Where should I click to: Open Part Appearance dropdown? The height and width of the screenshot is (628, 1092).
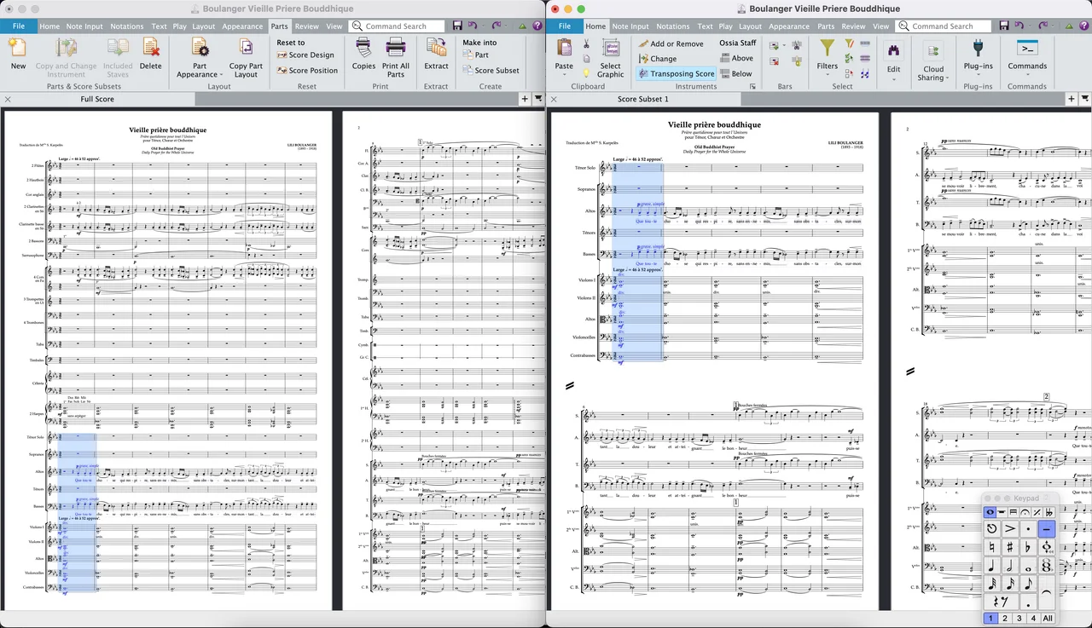click(199, 58)
